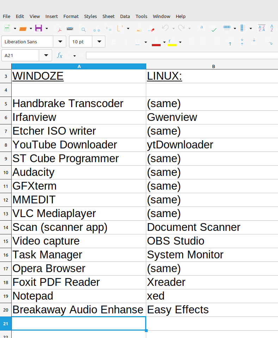This screenshot has height=338, width=278.
Task: Click the Open folder icon
Action: pyautogui.click(x=23, y=28)
